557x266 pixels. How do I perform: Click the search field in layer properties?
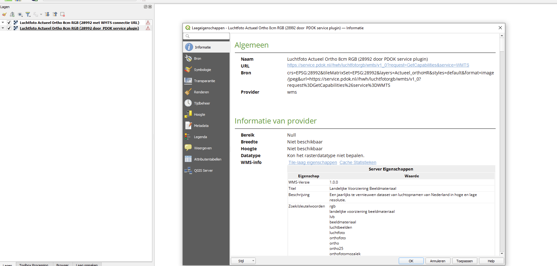click(206, 36)
